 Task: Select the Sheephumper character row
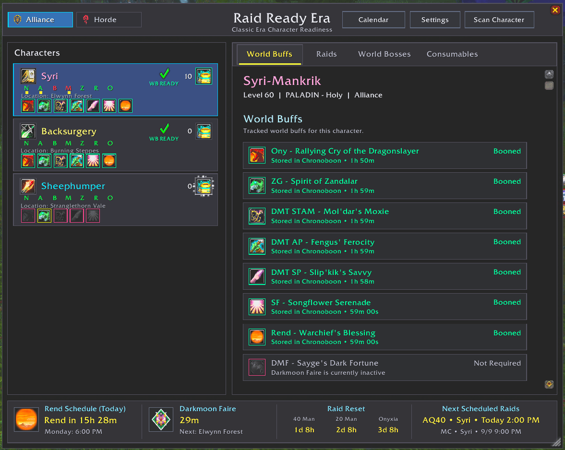click(115, 200)
